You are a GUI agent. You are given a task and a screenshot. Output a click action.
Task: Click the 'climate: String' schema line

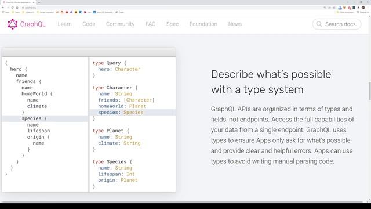click(x=119, y=143)
